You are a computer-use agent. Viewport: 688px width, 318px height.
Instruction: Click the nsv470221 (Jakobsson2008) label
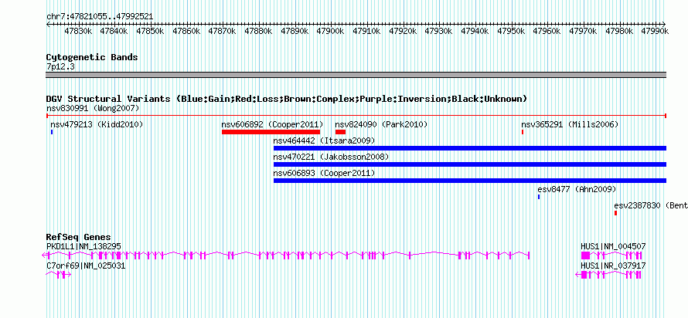pos(331,157)
